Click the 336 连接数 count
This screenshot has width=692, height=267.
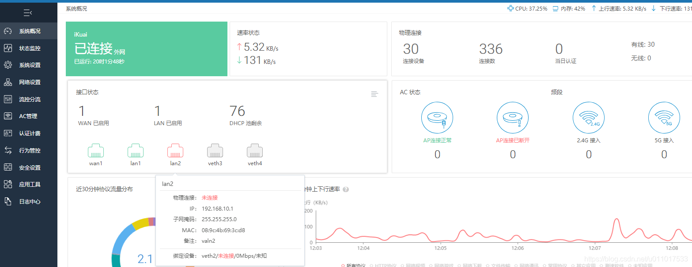[491, 49]
